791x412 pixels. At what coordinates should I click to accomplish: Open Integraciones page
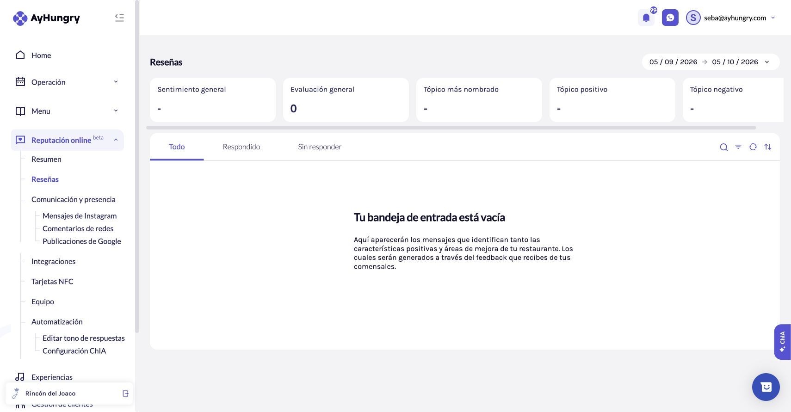(53, 261)
